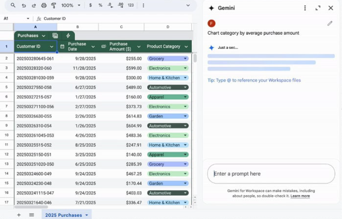
Task: Click the search magnifier icon in toolbar
Action: pos(13,6)
